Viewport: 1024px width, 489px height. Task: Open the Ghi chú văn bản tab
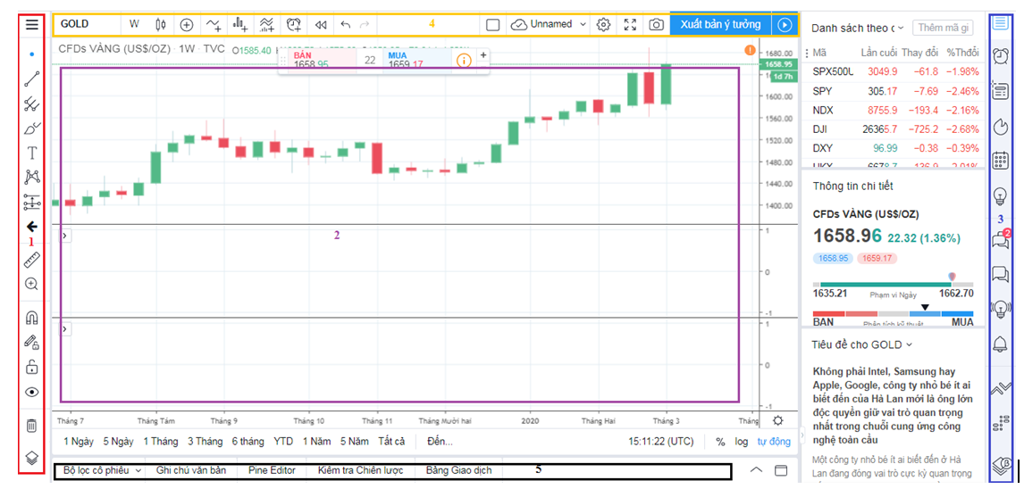[x=191, y=470]
